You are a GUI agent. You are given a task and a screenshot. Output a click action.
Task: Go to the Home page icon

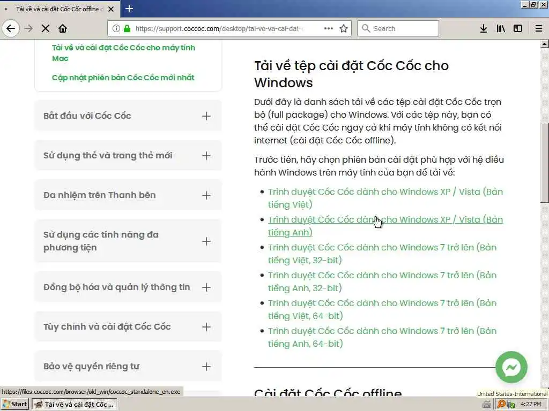point(63,28)
